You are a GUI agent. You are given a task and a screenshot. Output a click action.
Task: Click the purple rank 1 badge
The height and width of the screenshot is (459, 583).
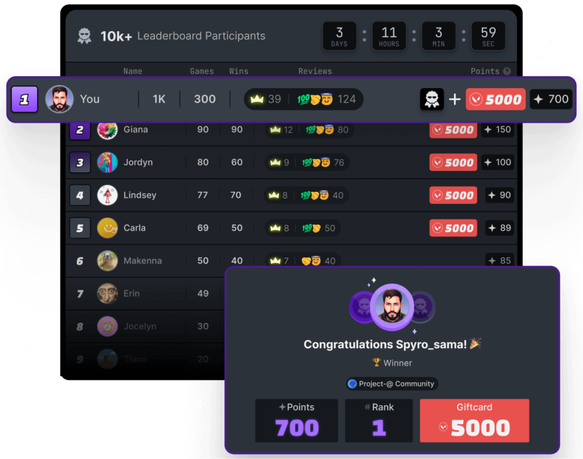[x=24, y=99]
